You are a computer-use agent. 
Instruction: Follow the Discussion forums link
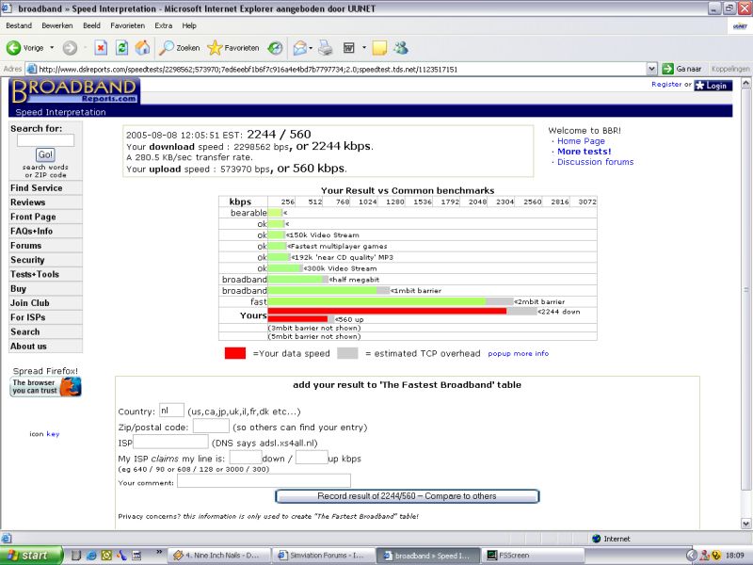click(595, 162)
